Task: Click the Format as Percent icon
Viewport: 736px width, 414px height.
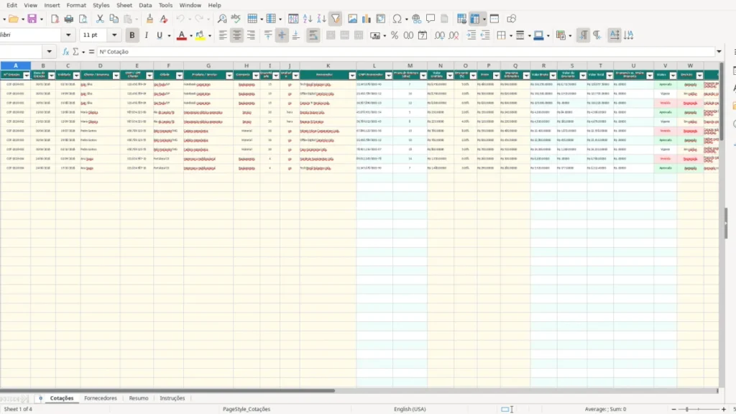Action: [395, 35]
